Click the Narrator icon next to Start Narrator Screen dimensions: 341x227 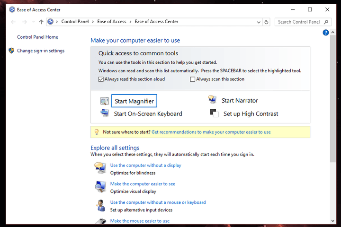tap(212, 100)
